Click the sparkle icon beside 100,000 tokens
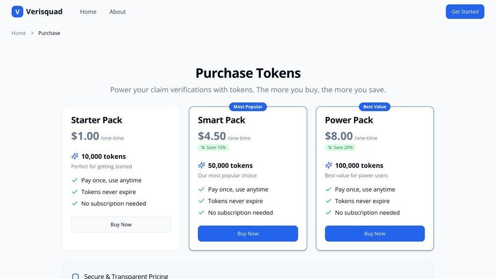496x279 pixels. (329, 165)
